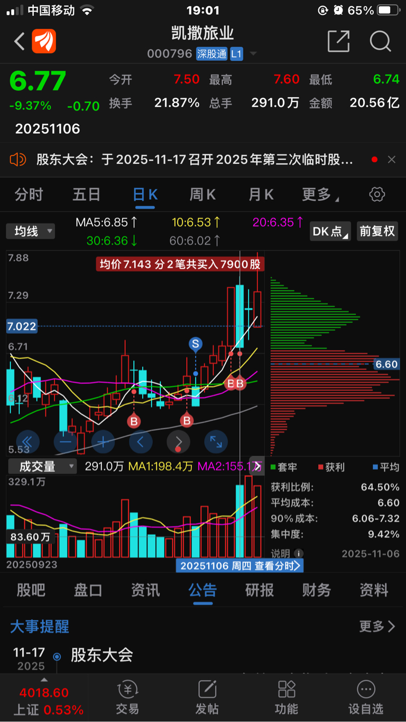Tap the L1 level badge

pos(236,54)
